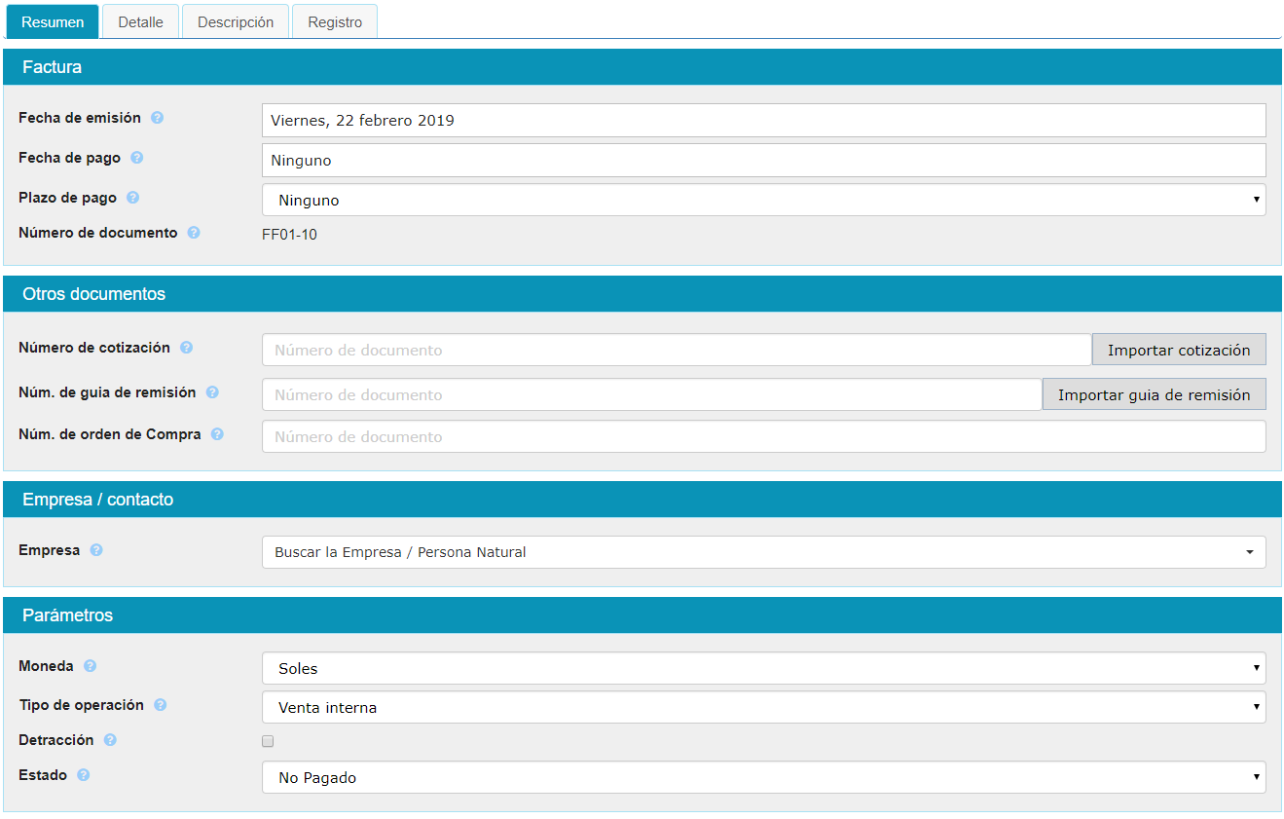Click help icon beside Núm. de guia de remisión

click(x=212, y=392)
